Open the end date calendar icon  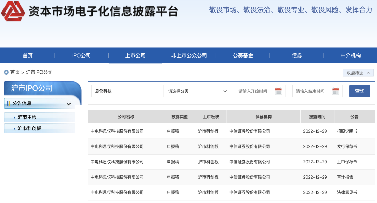tap(335, 91)
